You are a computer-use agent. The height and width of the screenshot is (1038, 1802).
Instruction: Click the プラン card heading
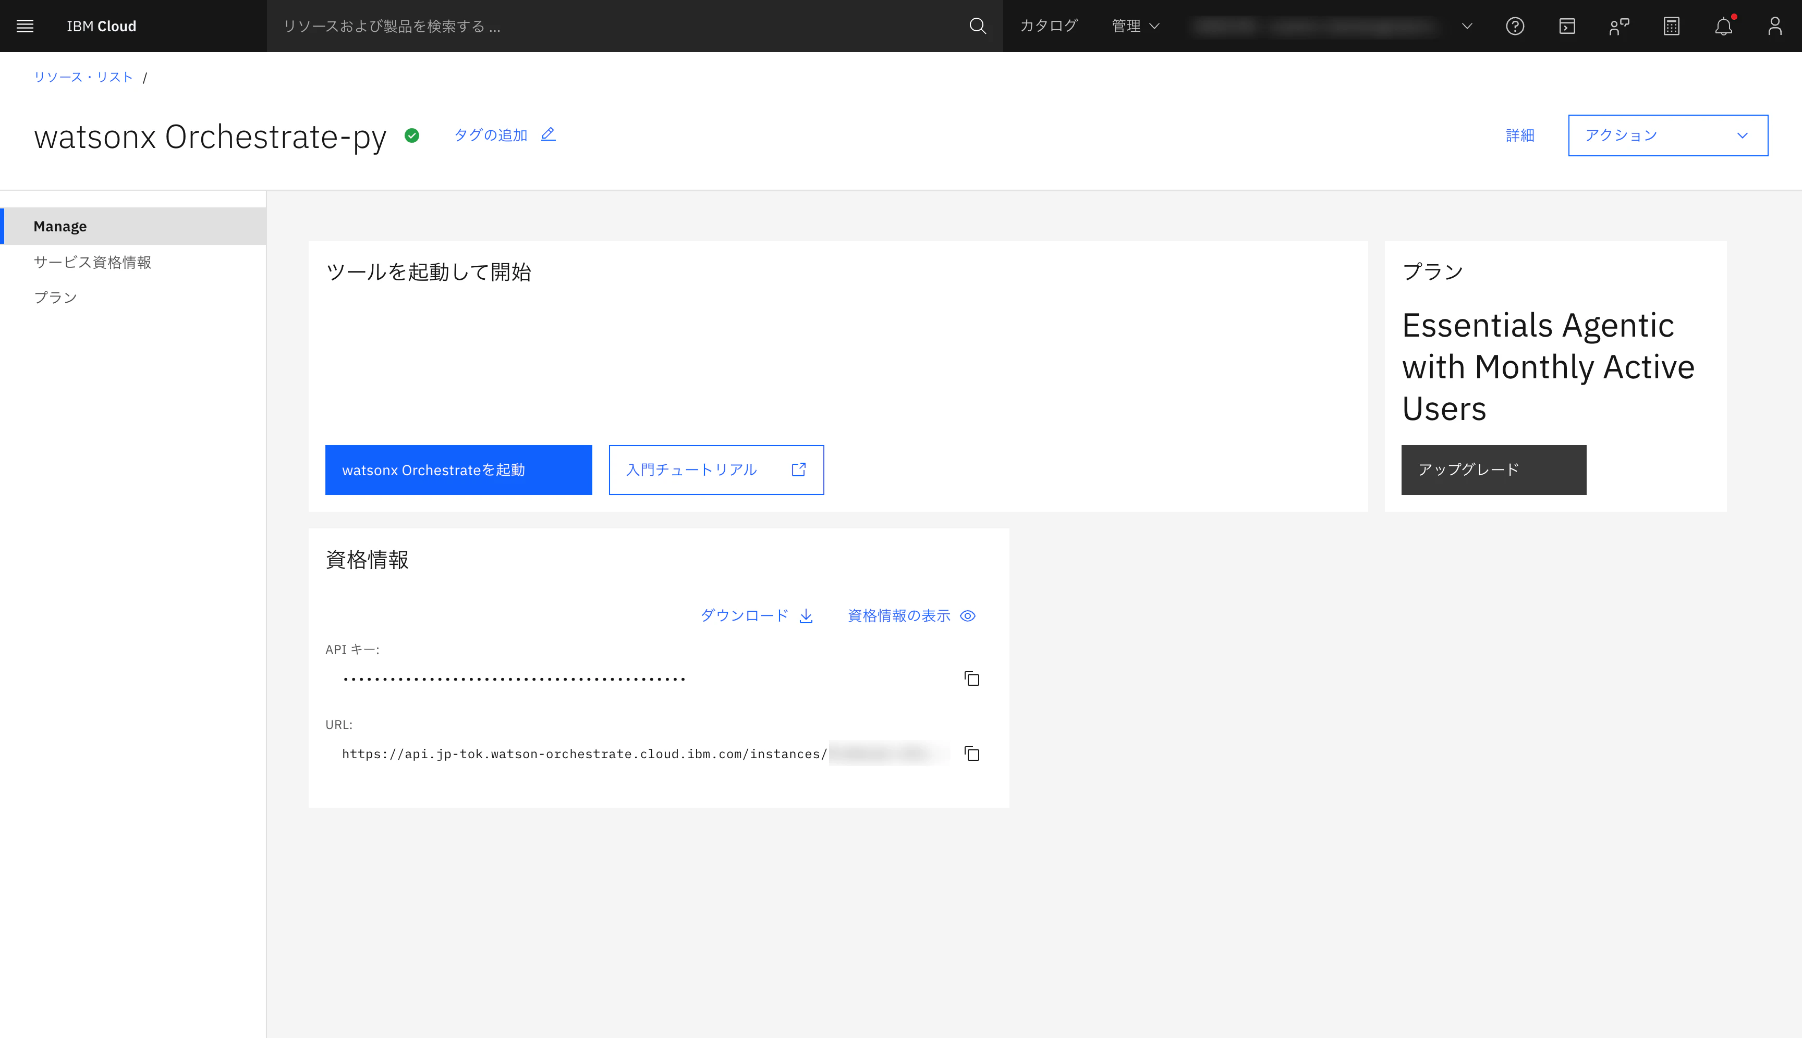point(1432,271)
